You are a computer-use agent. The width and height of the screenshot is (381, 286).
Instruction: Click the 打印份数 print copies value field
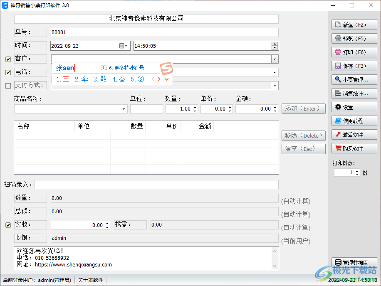(344, 173)
